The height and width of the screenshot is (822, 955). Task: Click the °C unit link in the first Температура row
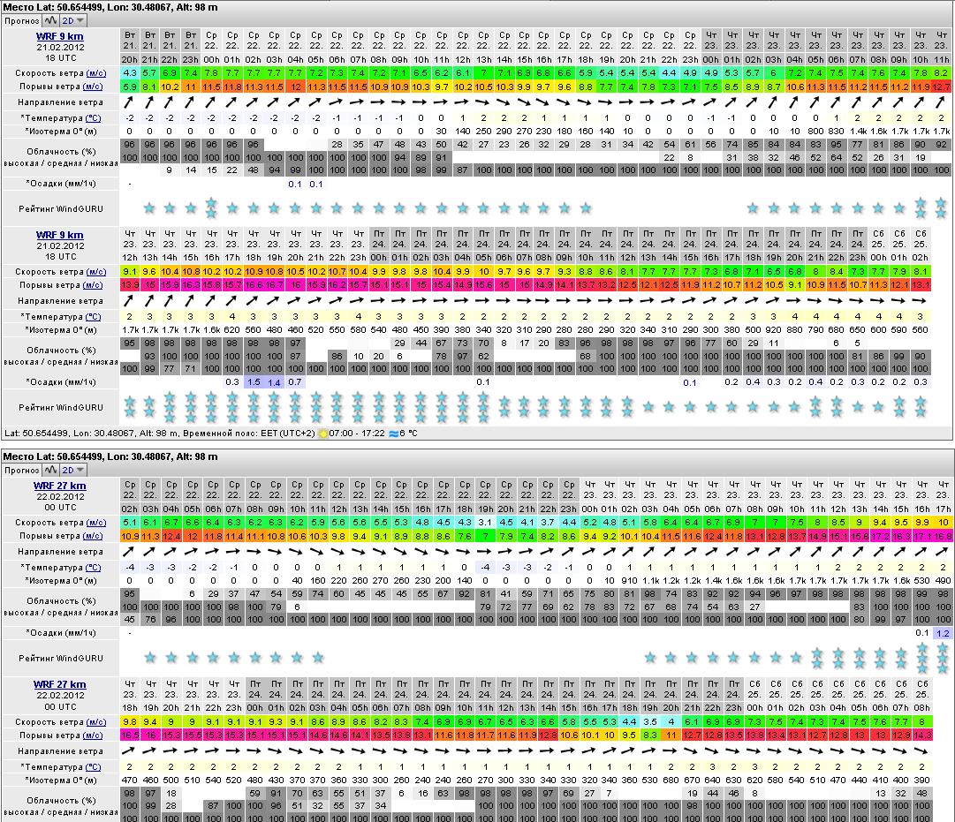93,117
